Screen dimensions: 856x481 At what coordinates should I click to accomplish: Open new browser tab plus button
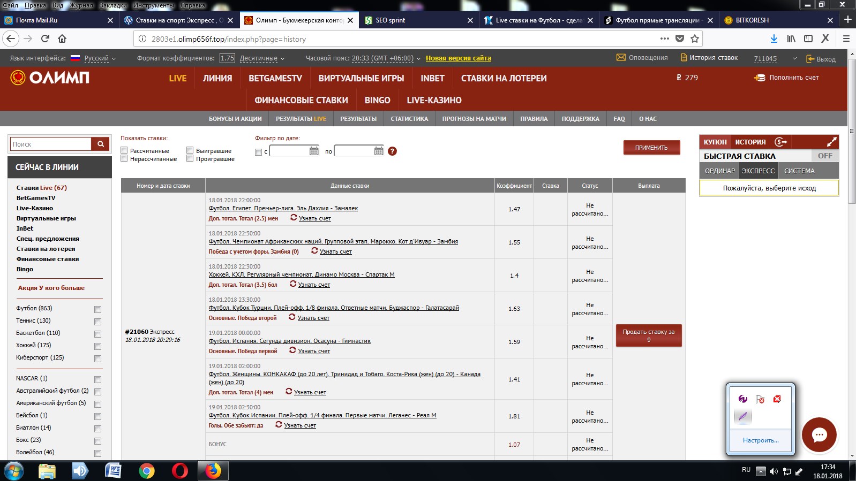pyautogui.click(x=847, y=20)
